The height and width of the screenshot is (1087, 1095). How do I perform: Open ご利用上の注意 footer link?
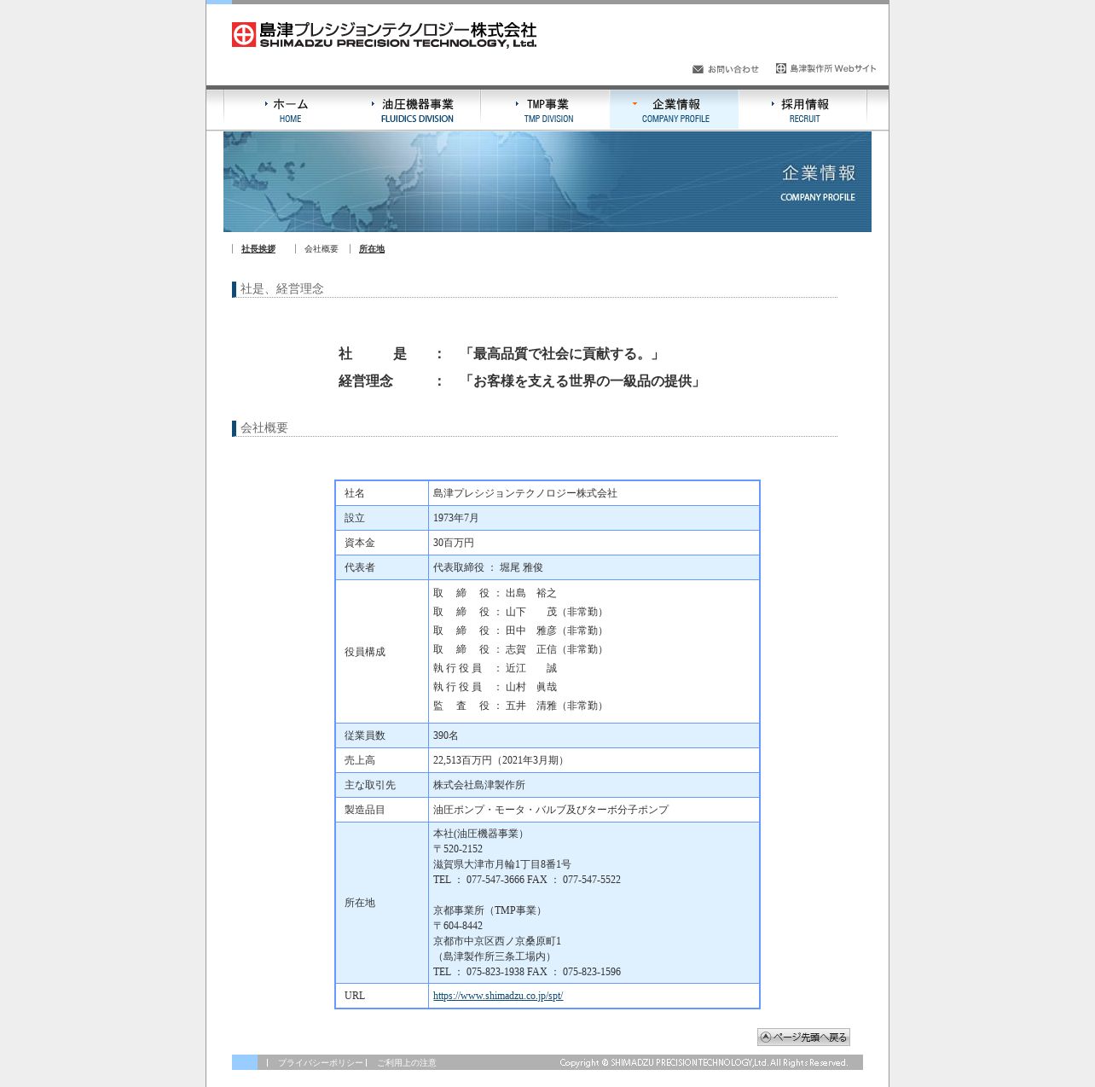(x=407, y=1063)
